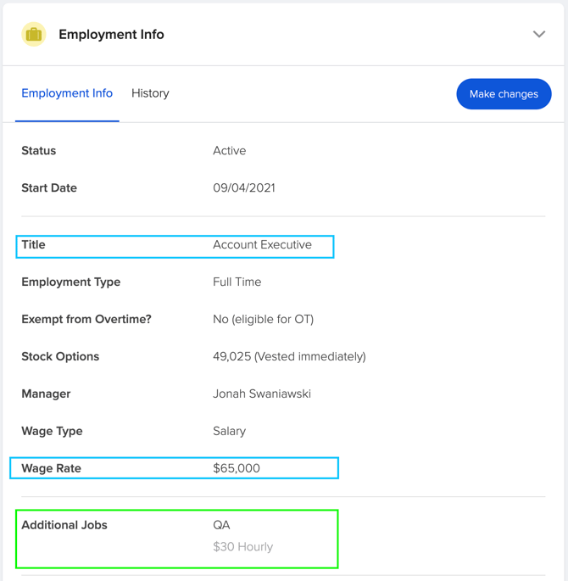Click the start date 09/04/2021
The width and height of the screenshot is (568, 581).
tap(244, 187)
